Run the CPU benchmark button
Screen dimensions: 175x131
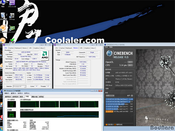tap(130, 65)
